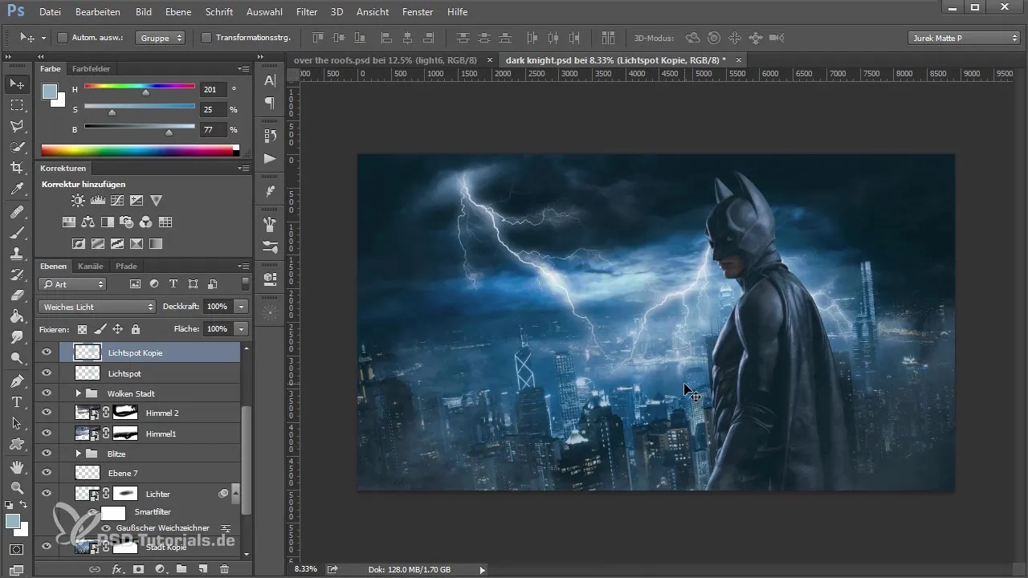Screen dimensions: 1028x578
Task: Select the Rectangular Marquee tool
Action: [x=16, y=105]
